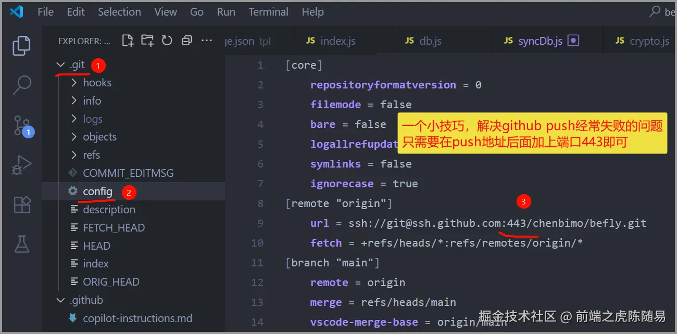
Task: Open the Extensions view
Action: (21, 204)
